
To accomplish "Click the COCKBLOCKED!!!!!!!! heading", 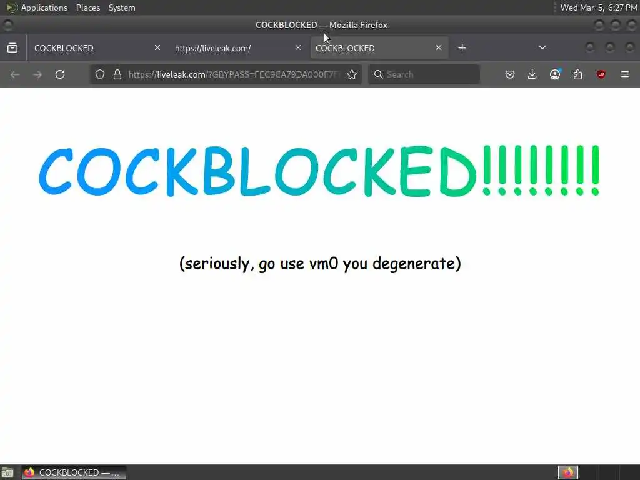I will (319, 171).
